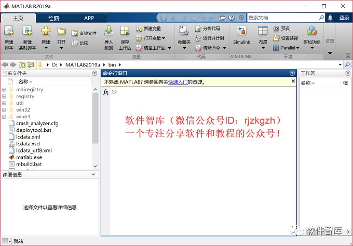Click Set Path (设置路径)
The width and height of the screenshot is (353, 246).
286,38
